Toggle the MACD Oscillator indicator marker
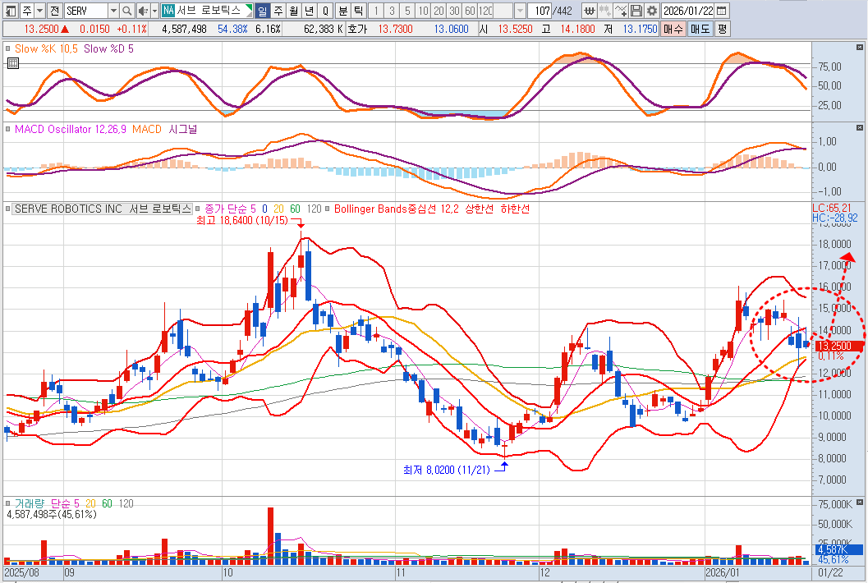The image size is (868, 583). [8, 129]
